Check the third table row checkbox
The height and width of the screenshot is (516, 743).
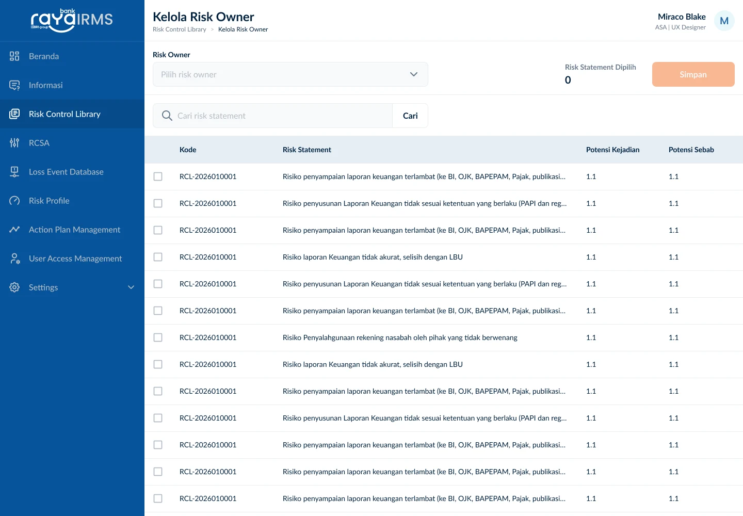158,230
